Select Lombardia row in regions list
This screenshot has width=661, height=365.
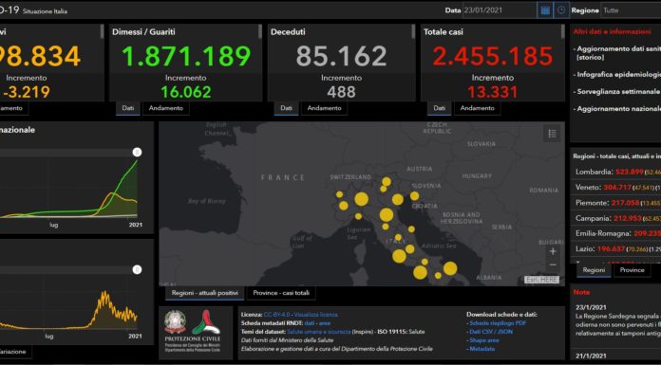[615, 172]
